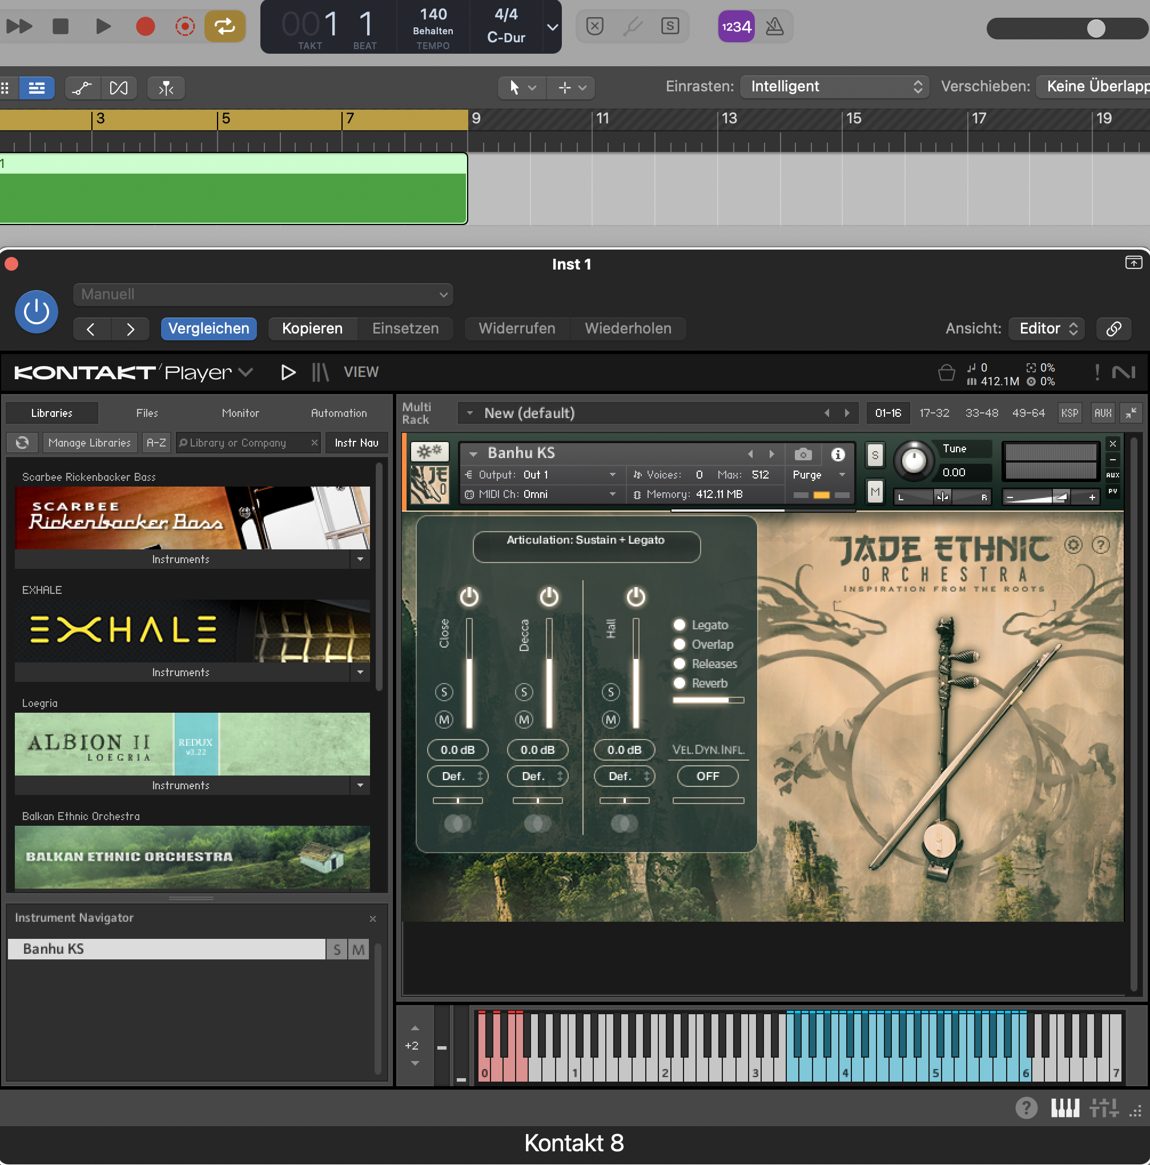This screenshot has width=1150, height=1165.
Task: Click the Wiederholen button
Action: point(628,328)
